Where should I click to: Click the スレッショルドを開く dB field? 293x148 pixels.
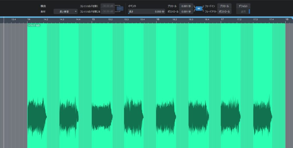point(108,6)
